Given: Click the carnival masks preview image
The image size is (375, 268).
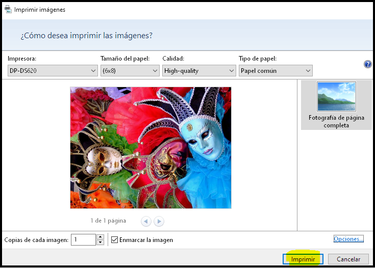Looking at the screenshot, I should click(x=151, y=147).
